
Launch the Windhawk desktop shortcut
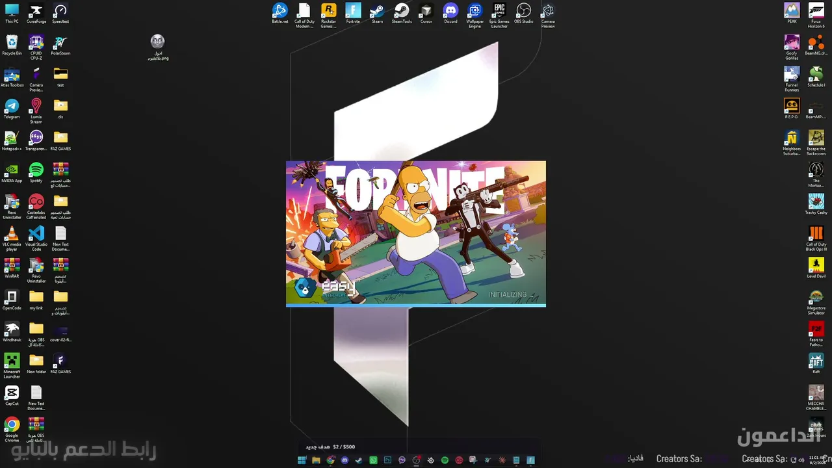point(12,332)
